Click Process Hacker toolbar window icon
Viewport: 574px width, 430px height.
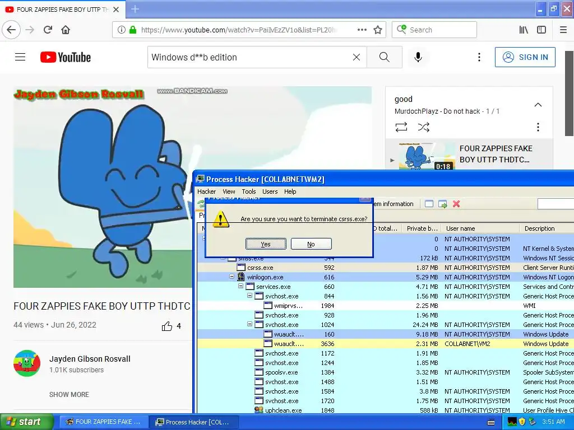tap(429, 204)
